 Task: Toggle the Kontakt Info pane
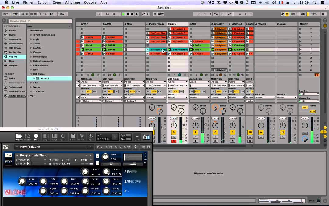coord(36,137)
